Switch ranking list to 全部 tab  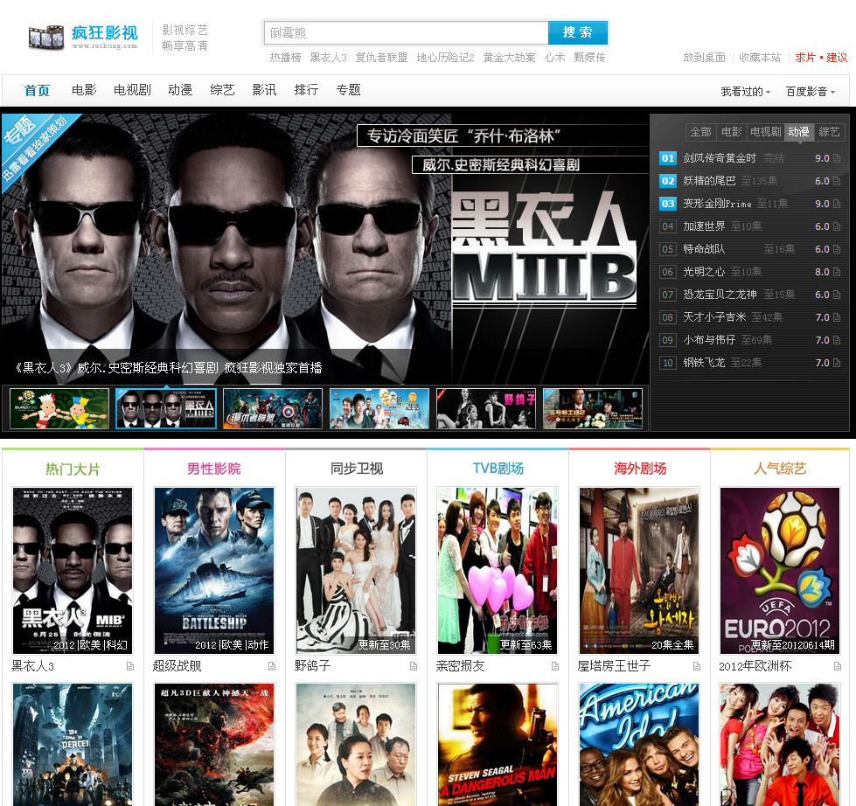tap(700, 132)
